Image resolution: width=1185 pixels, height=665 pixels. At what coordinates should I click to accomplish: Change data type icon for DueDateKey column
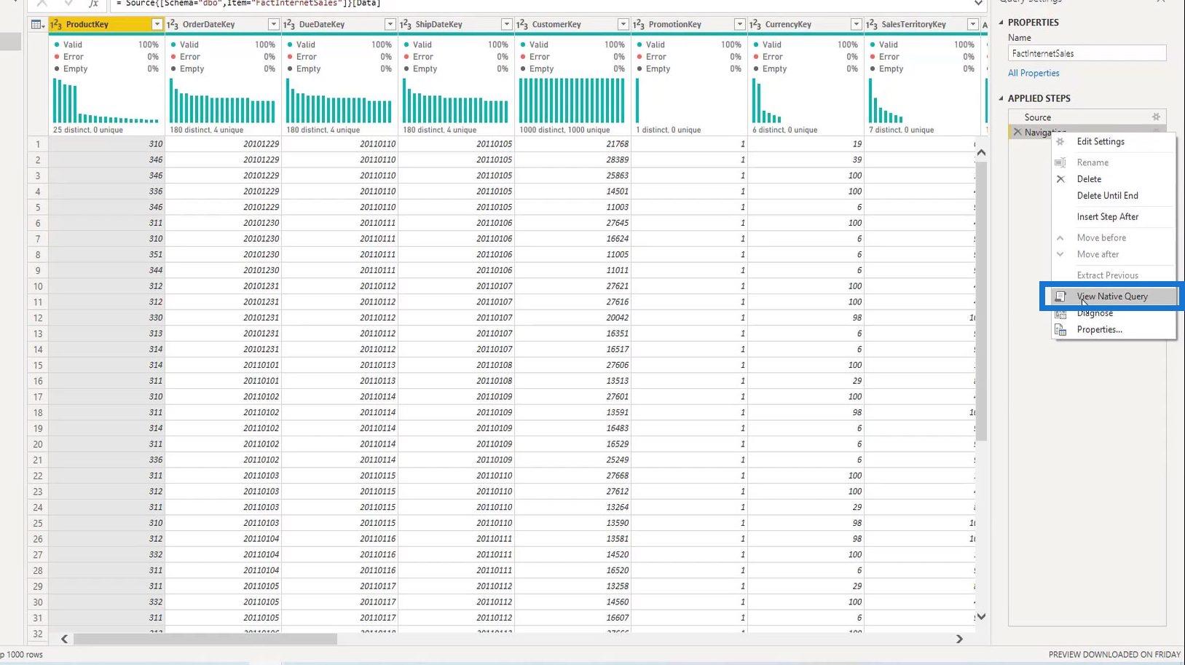click(x=289, y=25)
